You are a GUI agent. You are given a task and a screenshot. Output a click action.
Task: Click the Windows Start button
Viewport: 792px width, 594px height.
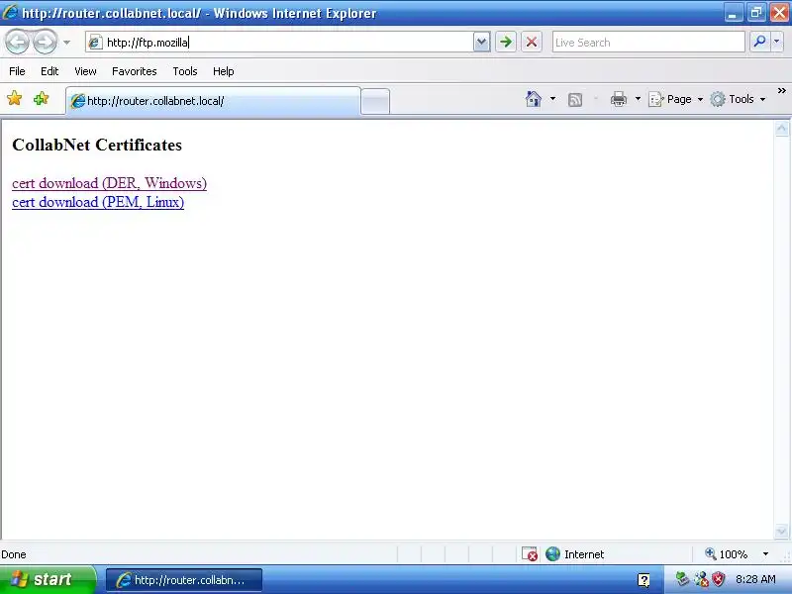[x=48, y=579]
